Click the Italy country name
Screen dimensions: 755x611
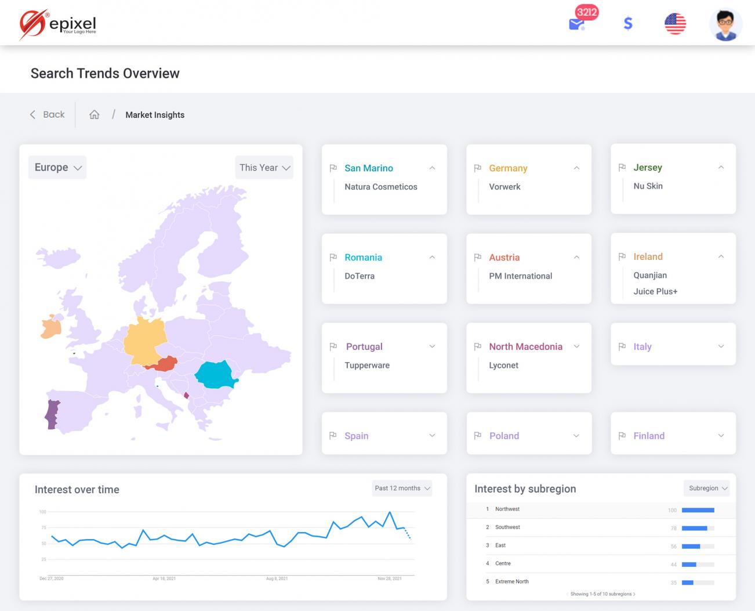pos(643,346)
